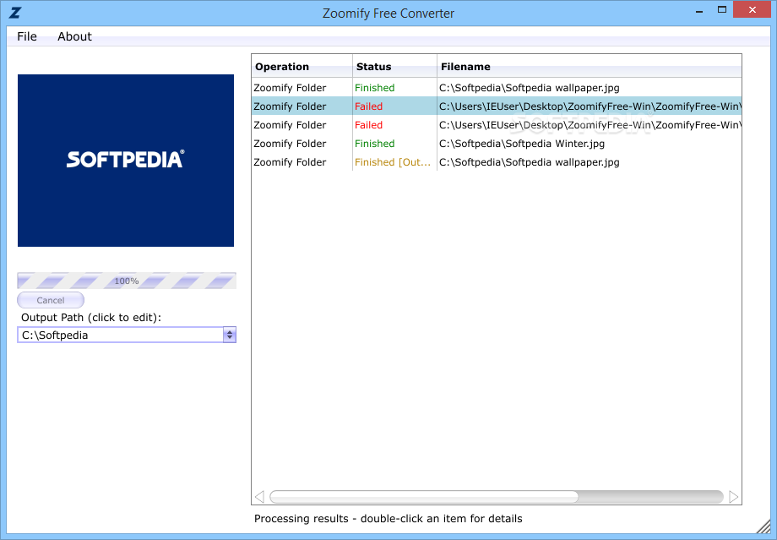Select highlighted row's Failed status
777x540 pixels.
click(369, 106)
